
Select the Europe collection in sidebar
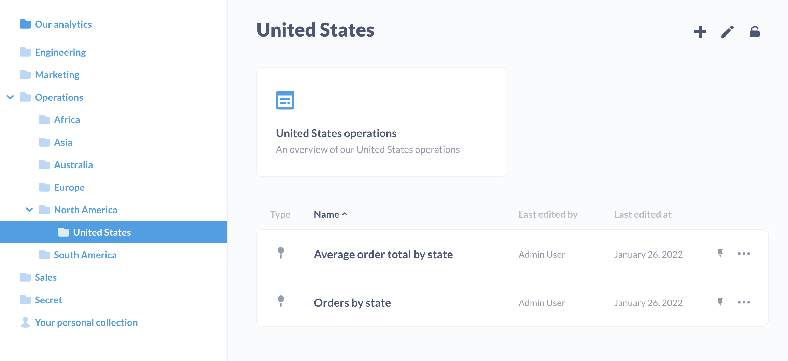click(x=69, y=187)
